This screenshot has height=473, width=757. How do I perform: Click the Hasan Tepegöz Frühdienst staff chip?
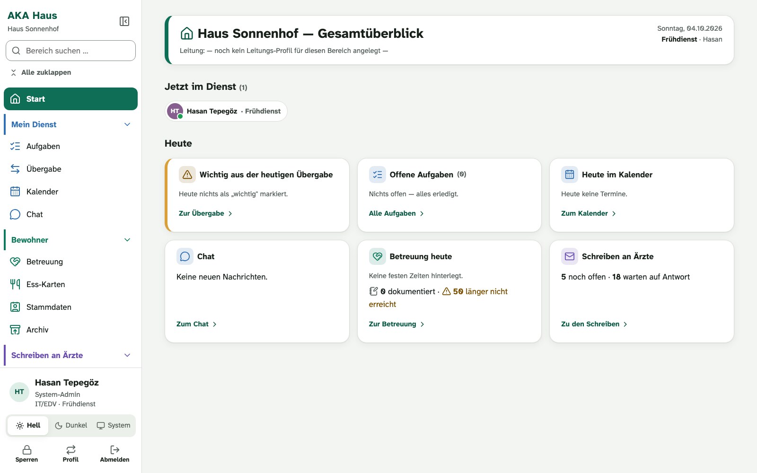click(x=226, y=111)
